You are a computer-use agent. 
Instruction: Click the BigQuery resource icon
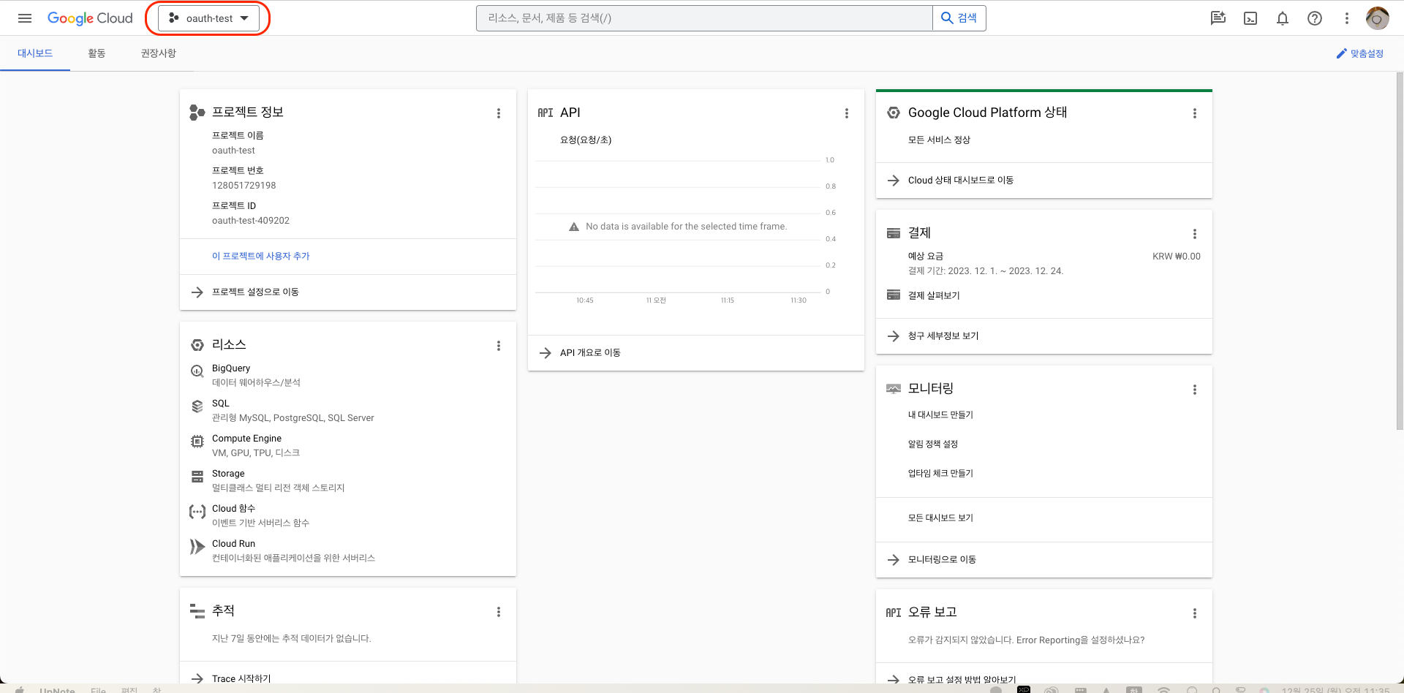click(197, 371)
